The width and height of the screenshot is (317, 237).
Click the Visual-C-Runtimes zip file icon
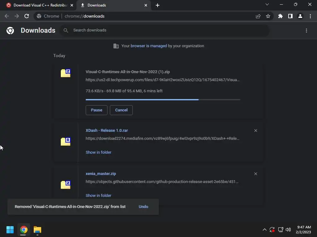[x=66, y=73]
